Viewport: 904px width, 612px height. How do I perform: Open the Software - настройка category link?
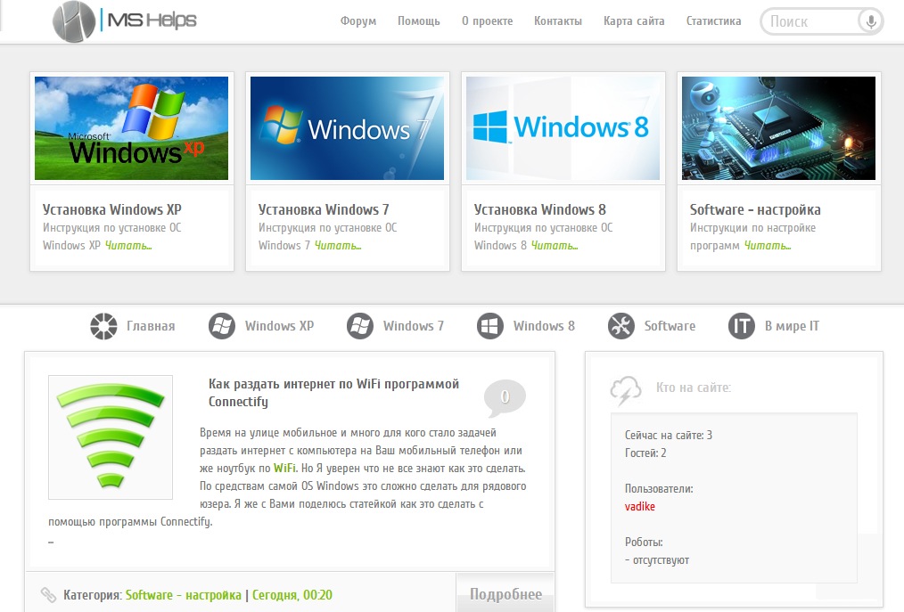[x=184, y=595]
